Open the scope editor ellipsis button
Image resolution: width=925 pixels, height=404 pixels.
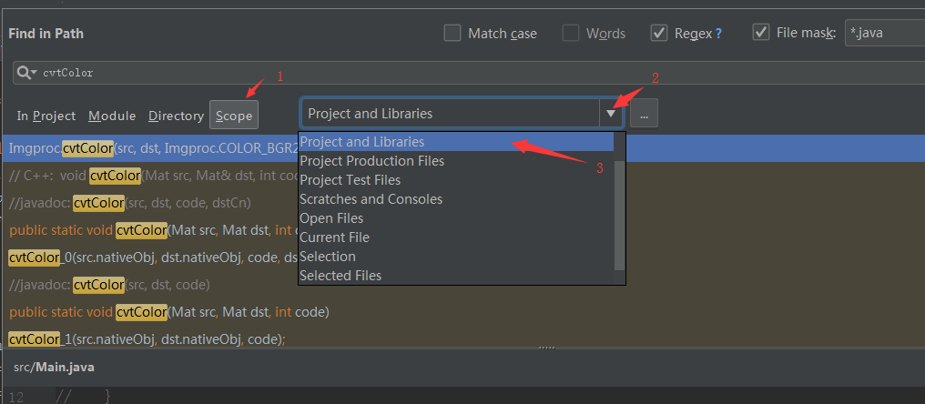(645, 113)
